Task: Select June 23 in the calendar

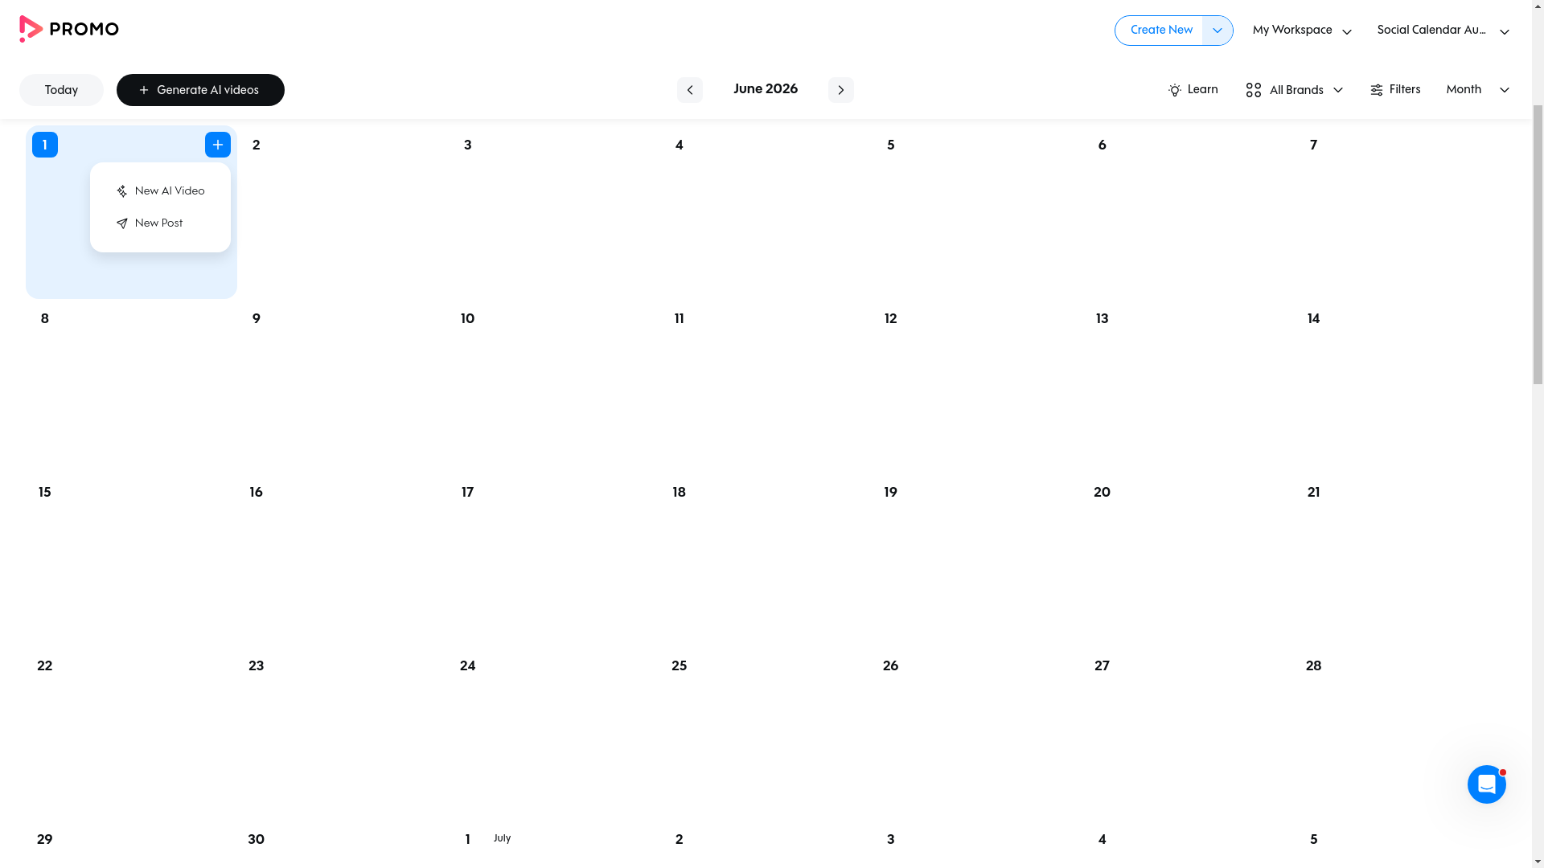Action: (257, 666)
